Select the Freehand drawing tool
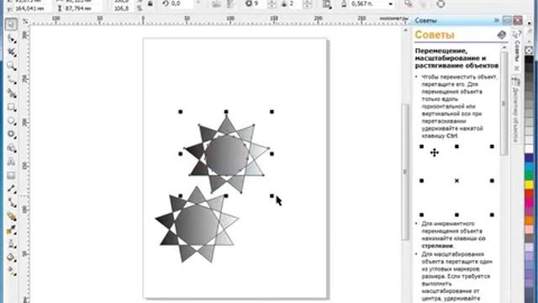The image size is (538, 303). pyautogui.click(x=11, y=80)
